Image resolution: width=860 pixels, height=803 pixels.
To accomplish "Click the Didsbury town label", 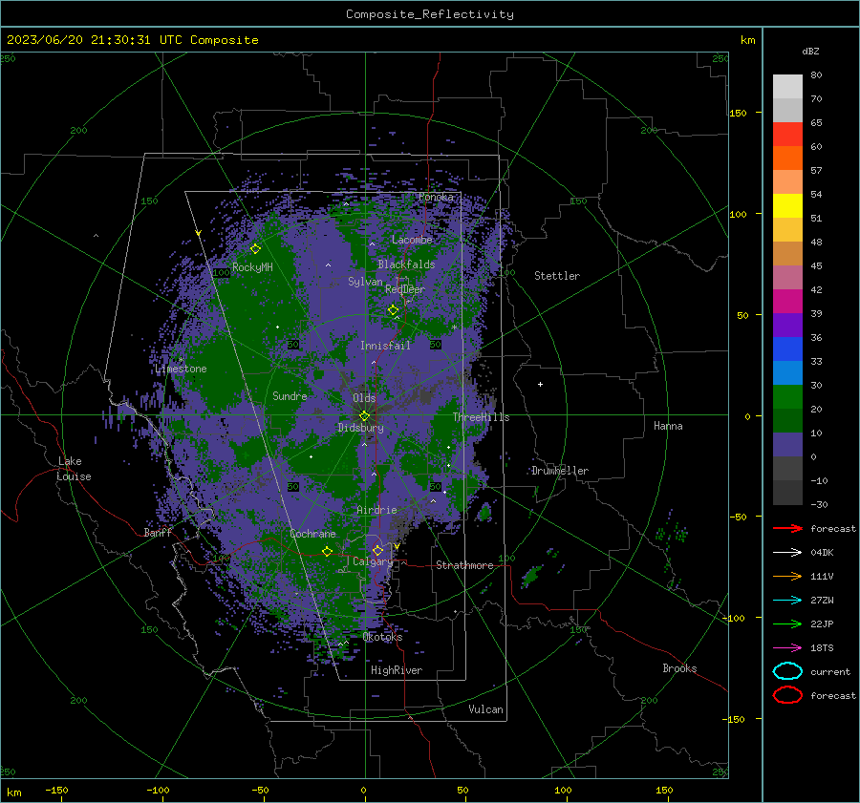I will (x=360, y=428).
